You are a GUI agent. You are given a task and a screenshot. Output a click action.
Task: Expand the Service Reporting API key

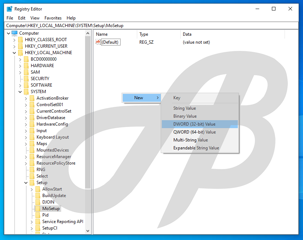click(32, 222)
